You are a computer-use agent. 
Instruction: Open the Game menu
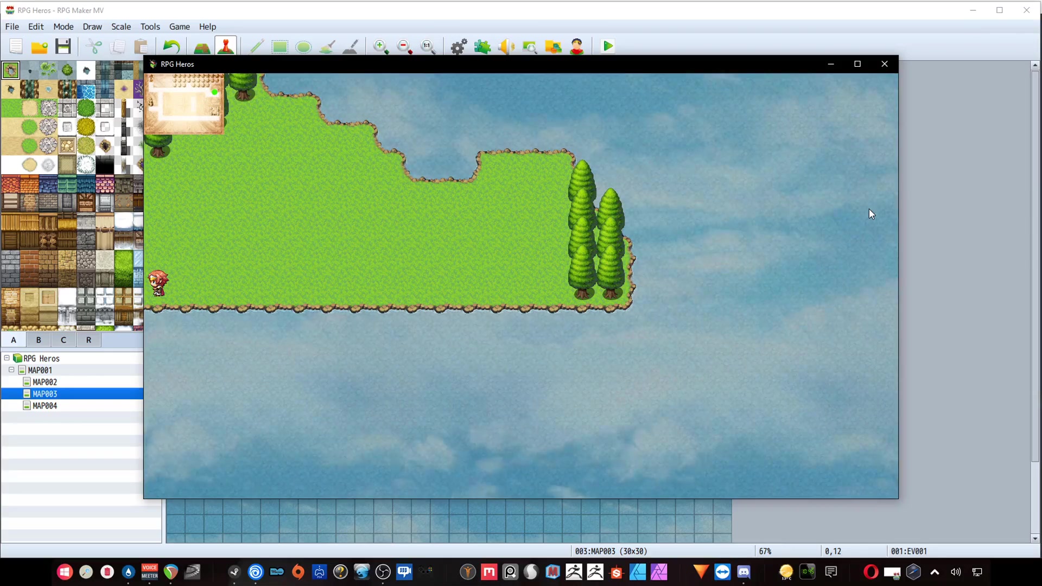click(179, 27)
